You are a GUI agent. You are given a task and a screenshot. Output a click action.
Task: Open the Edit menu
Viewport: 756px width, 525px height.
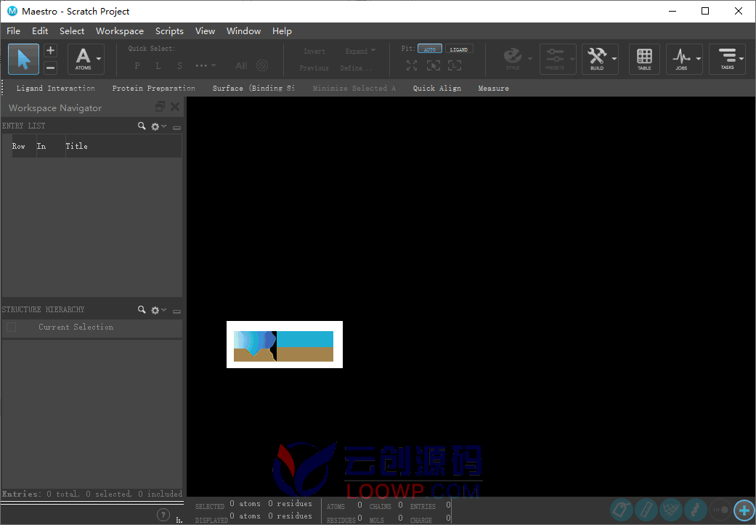pos(40,30)
